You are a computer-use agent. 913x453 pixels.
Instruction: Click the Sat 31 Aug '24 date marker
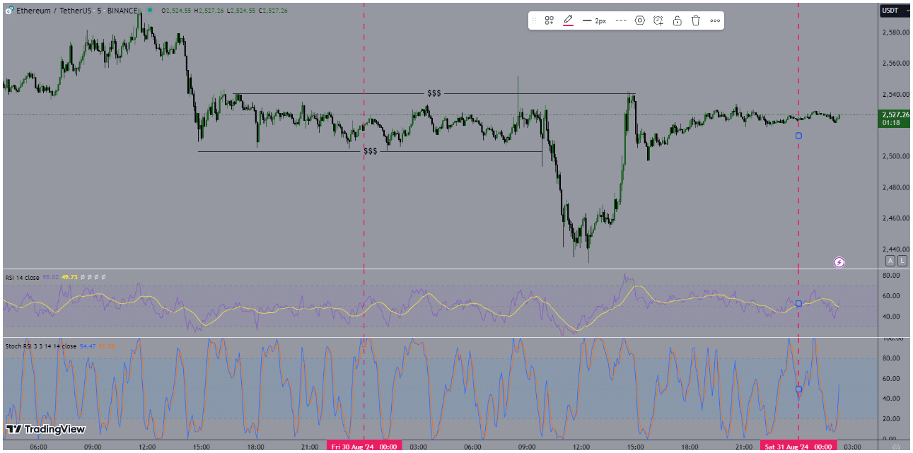[x=798, y=447]
